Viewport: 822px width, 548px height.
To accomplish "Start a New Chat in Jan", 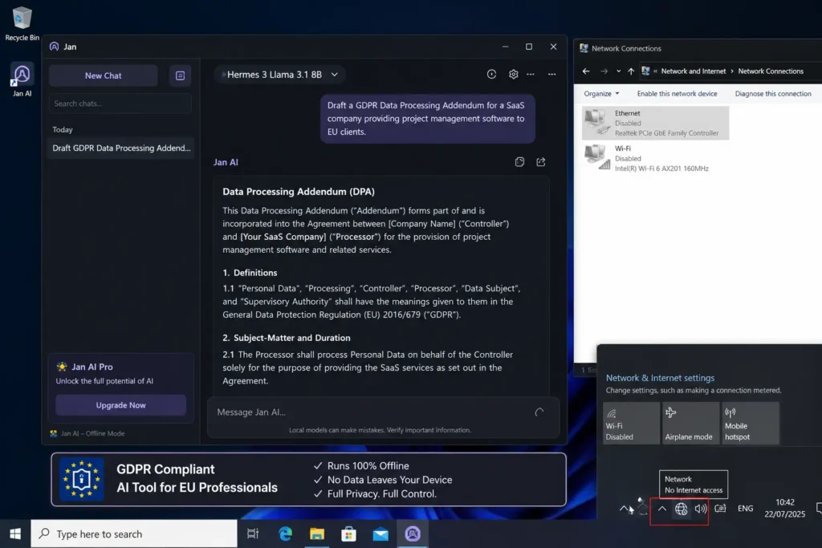I will [104, 75].
